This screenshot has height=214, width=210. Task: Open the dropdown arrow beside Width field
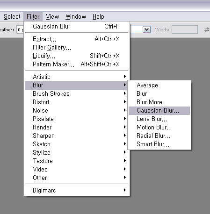click(146, 29)
